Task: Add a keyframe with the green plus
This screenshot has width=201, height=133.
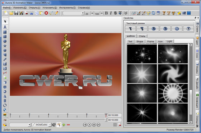Action: coord(64,125)
